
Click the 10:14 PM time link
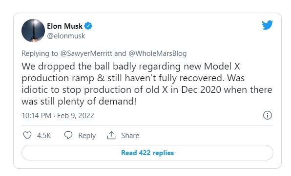(x=36, y=116)
